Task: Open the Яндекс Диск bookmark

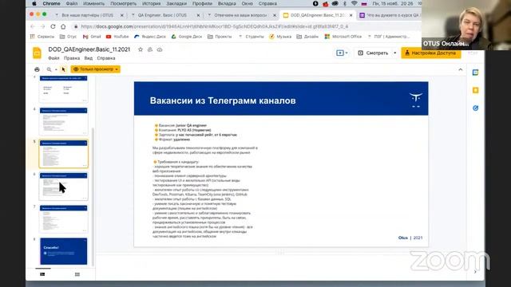Action: coord(150,37)
